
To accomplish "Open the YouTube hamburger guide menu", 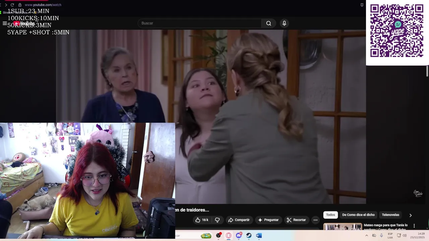I will pyautogui.click(x=5, y=23).
